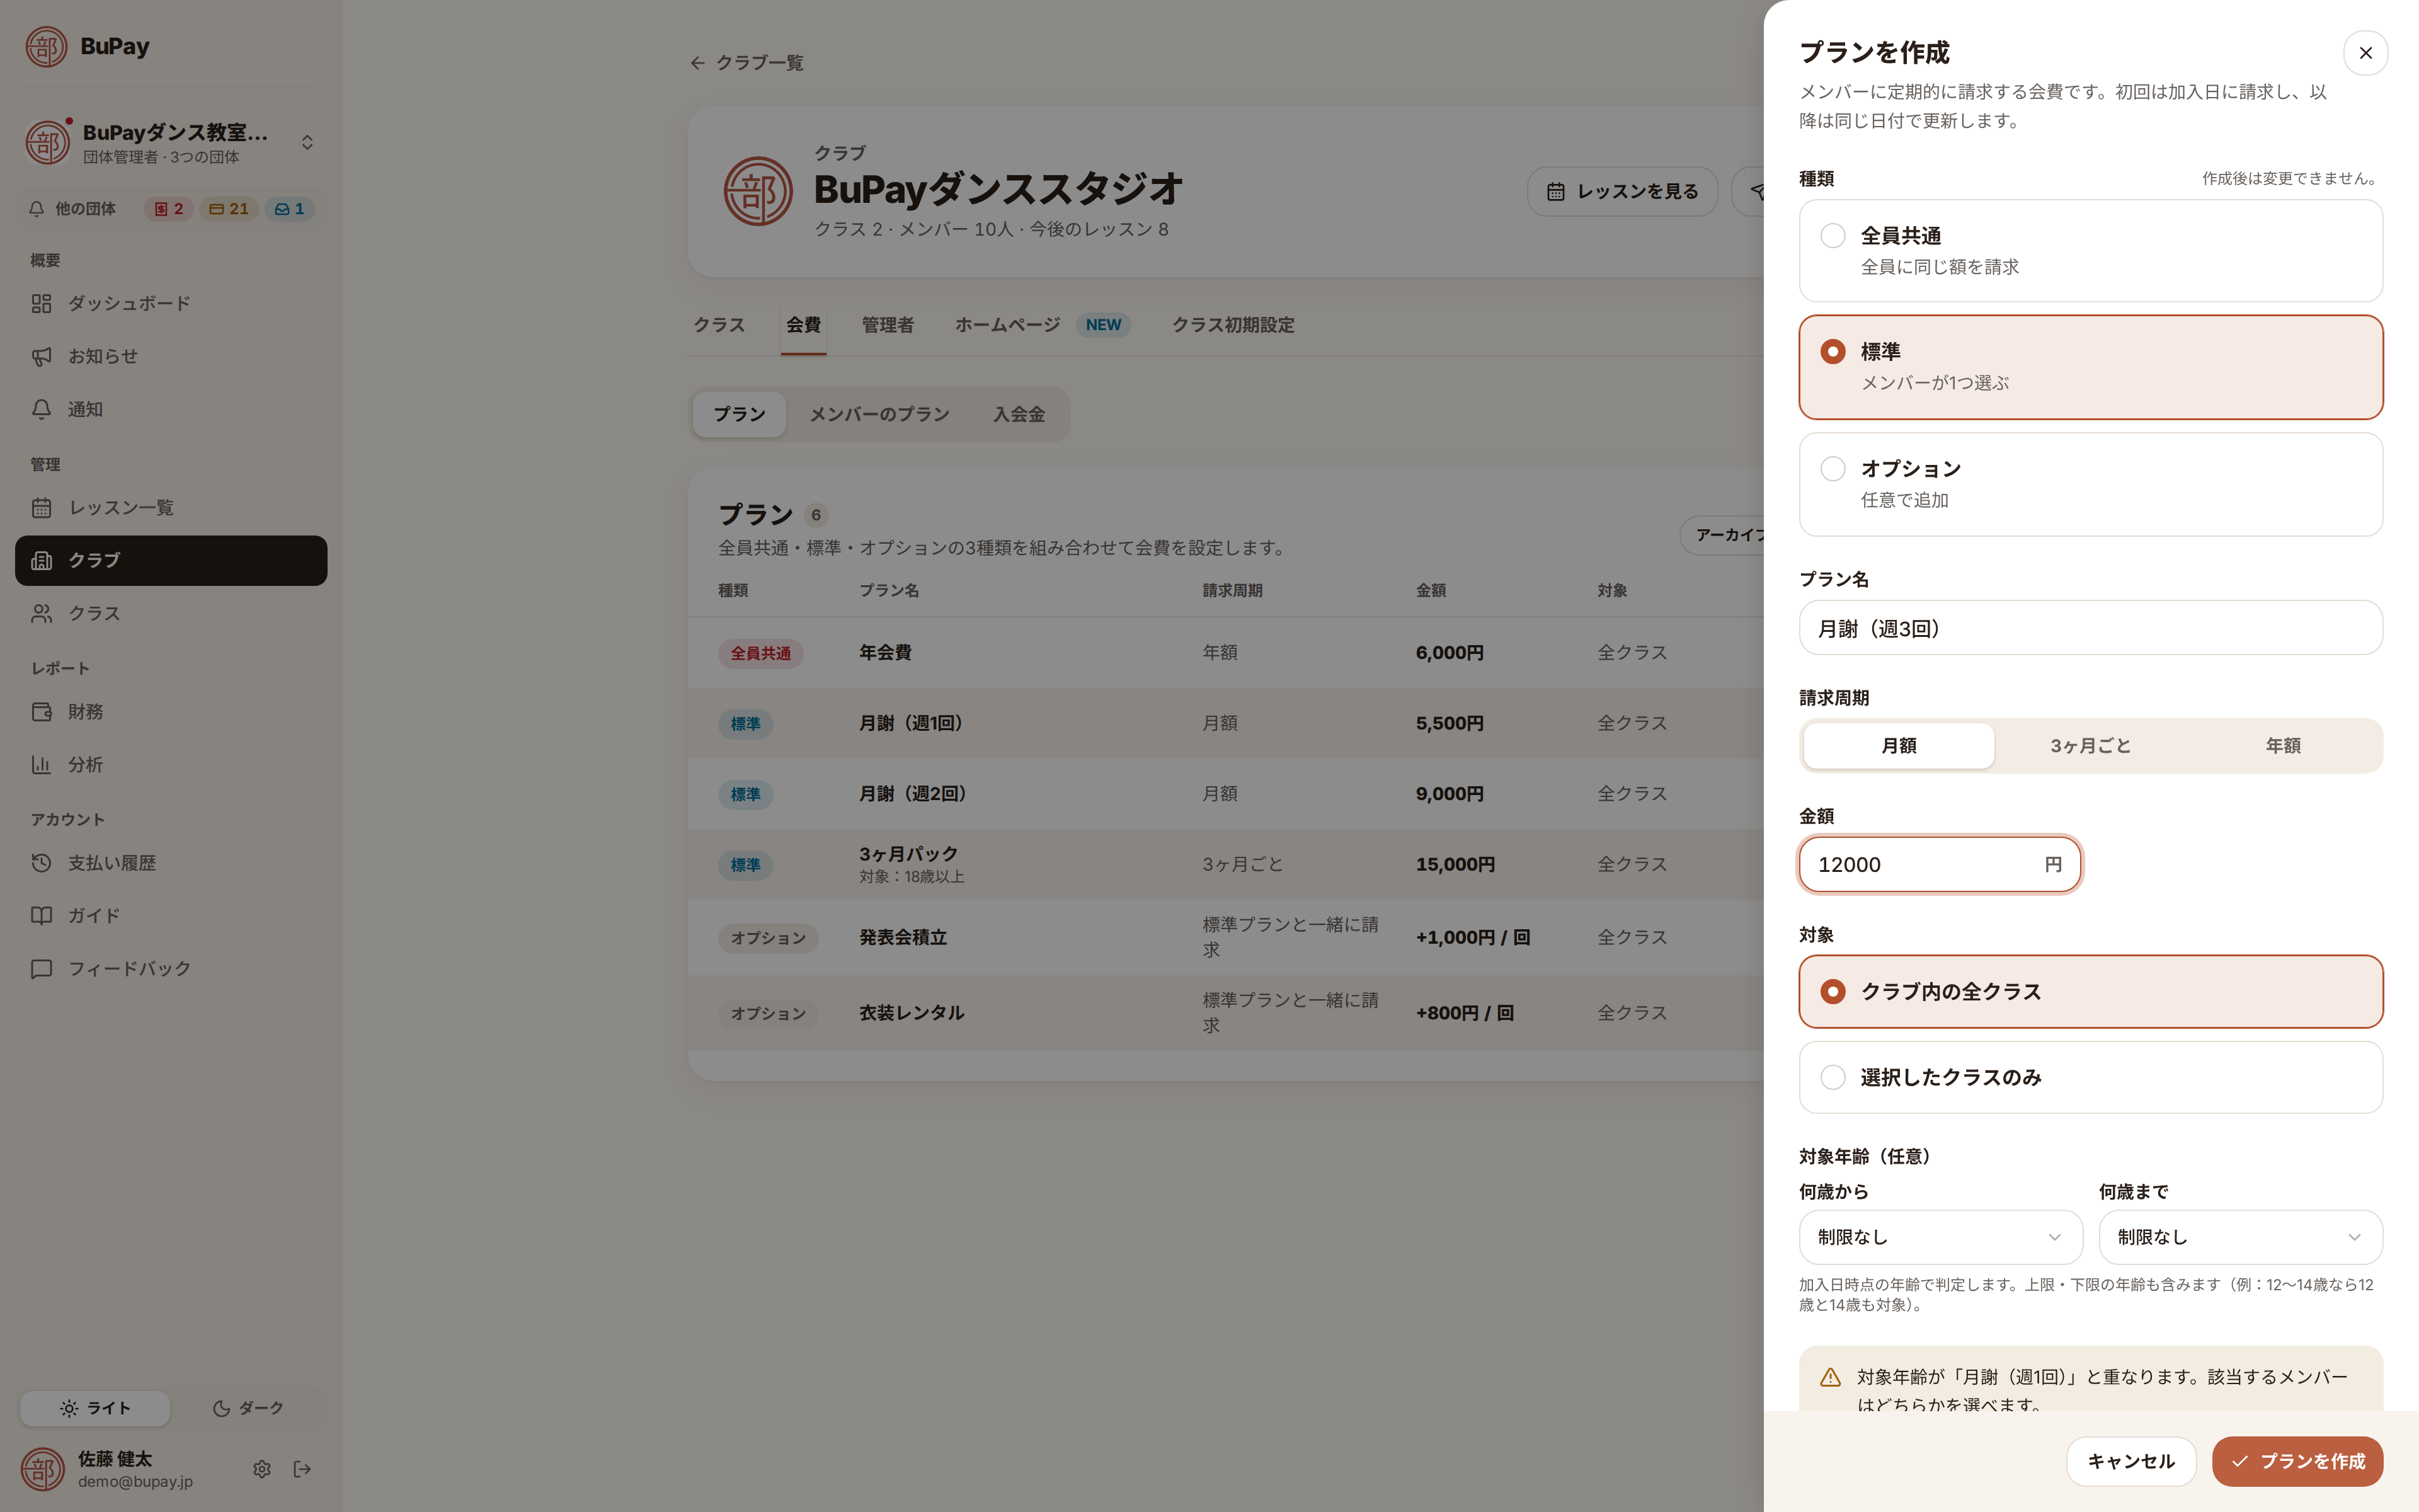Select 3ヶ月ごと billing cycle tab
The image size is (2419, 1512).
click(2090, 746)
